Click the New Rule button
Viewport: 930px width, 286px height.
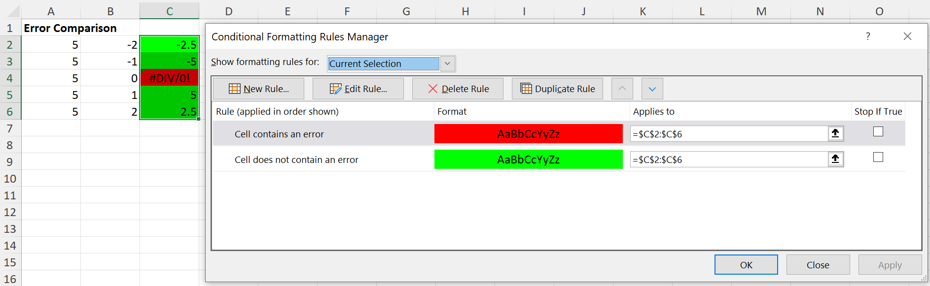(x=258, y=89)
